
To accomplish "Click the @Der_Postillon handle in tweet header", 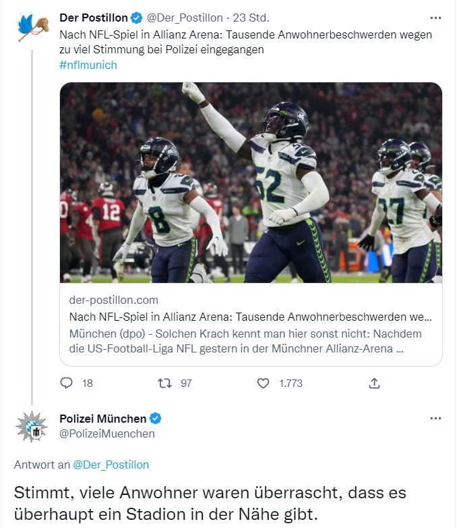I will 184,18.
